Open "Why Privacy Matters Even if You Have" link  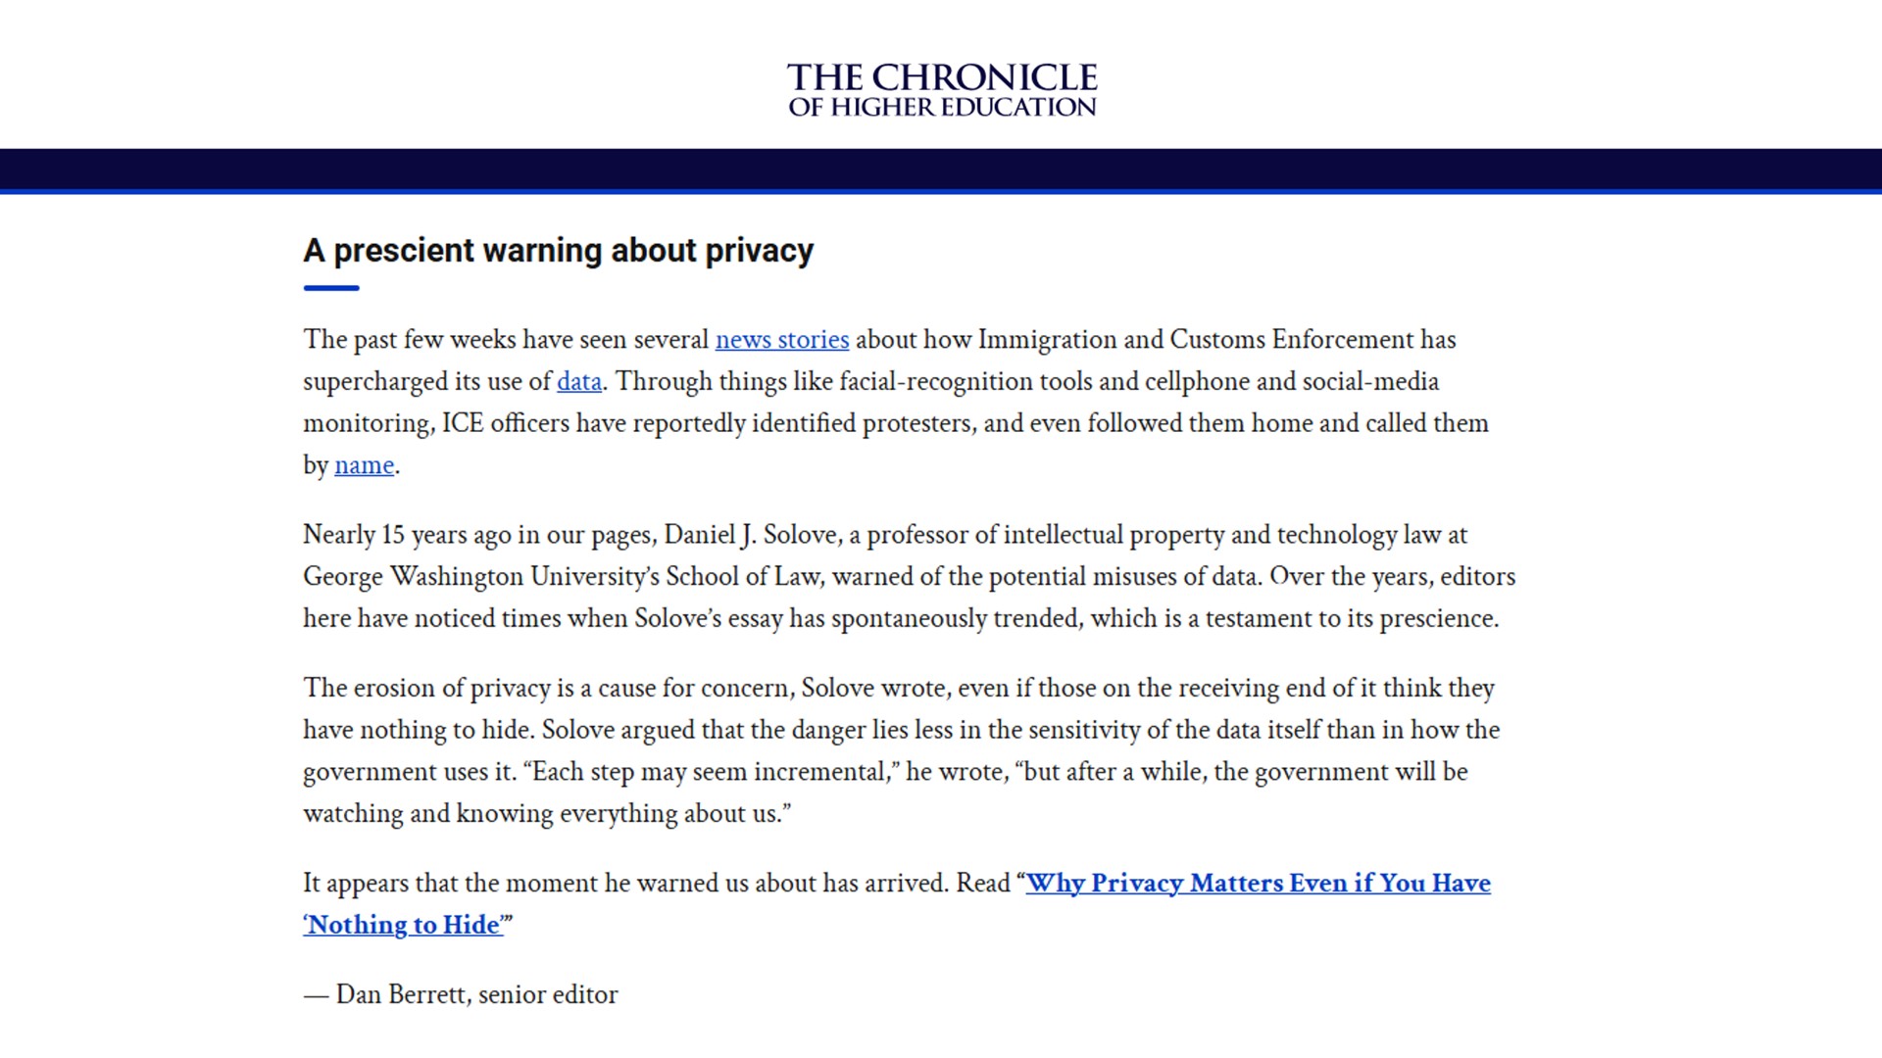(x=1258, y=884)
